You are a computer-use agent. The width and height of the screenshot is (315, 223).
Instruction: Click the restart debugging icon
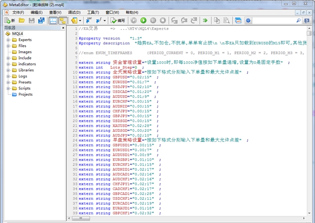134,21
